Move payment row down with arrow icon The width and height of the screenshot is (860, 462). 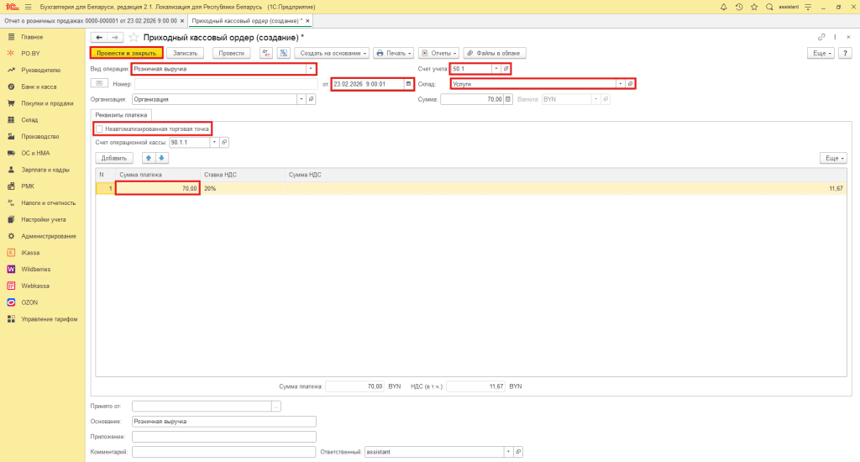click(x=163, y=158)
